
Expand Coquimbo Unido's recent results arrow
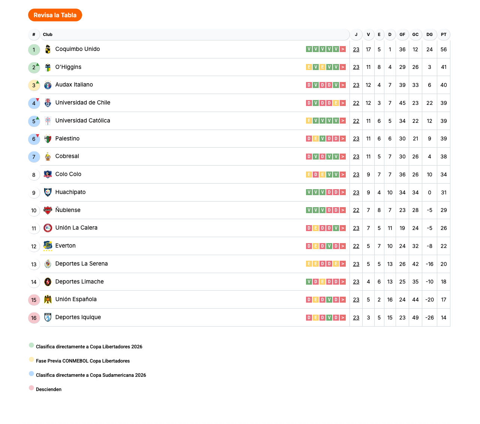coord(343,49)
